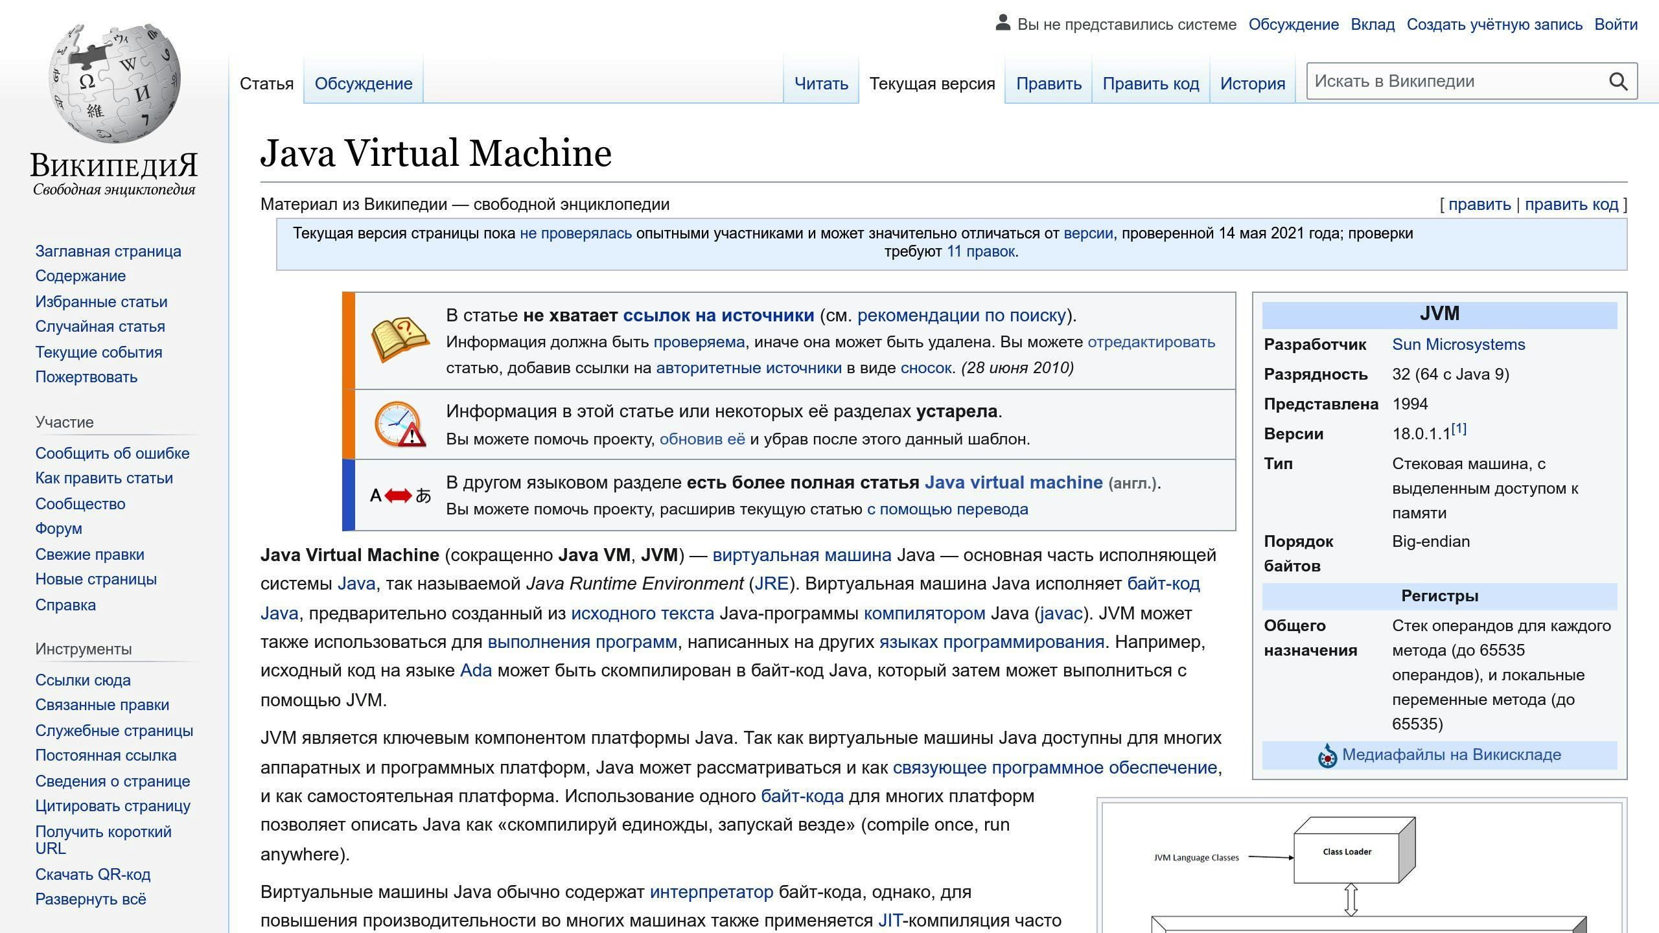
Task: Open Связанные правки
Action: (x=102, y=705)
